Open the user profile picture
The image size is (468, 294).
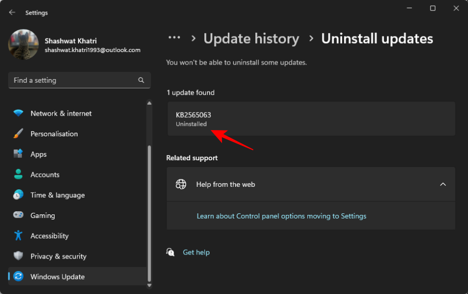pos(23,45)
